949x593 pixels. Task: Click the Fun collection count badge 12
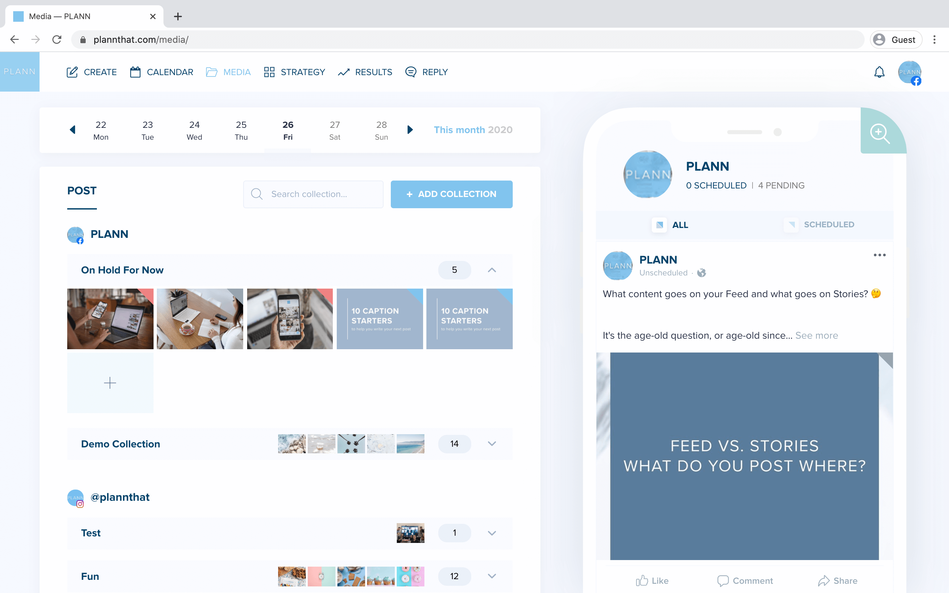[454, 576]
